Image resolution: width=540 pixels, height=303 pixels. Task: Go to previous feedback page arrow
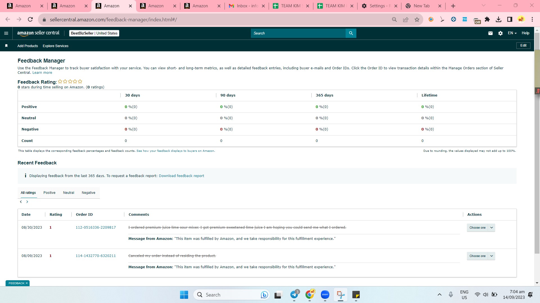coord(21,202)
